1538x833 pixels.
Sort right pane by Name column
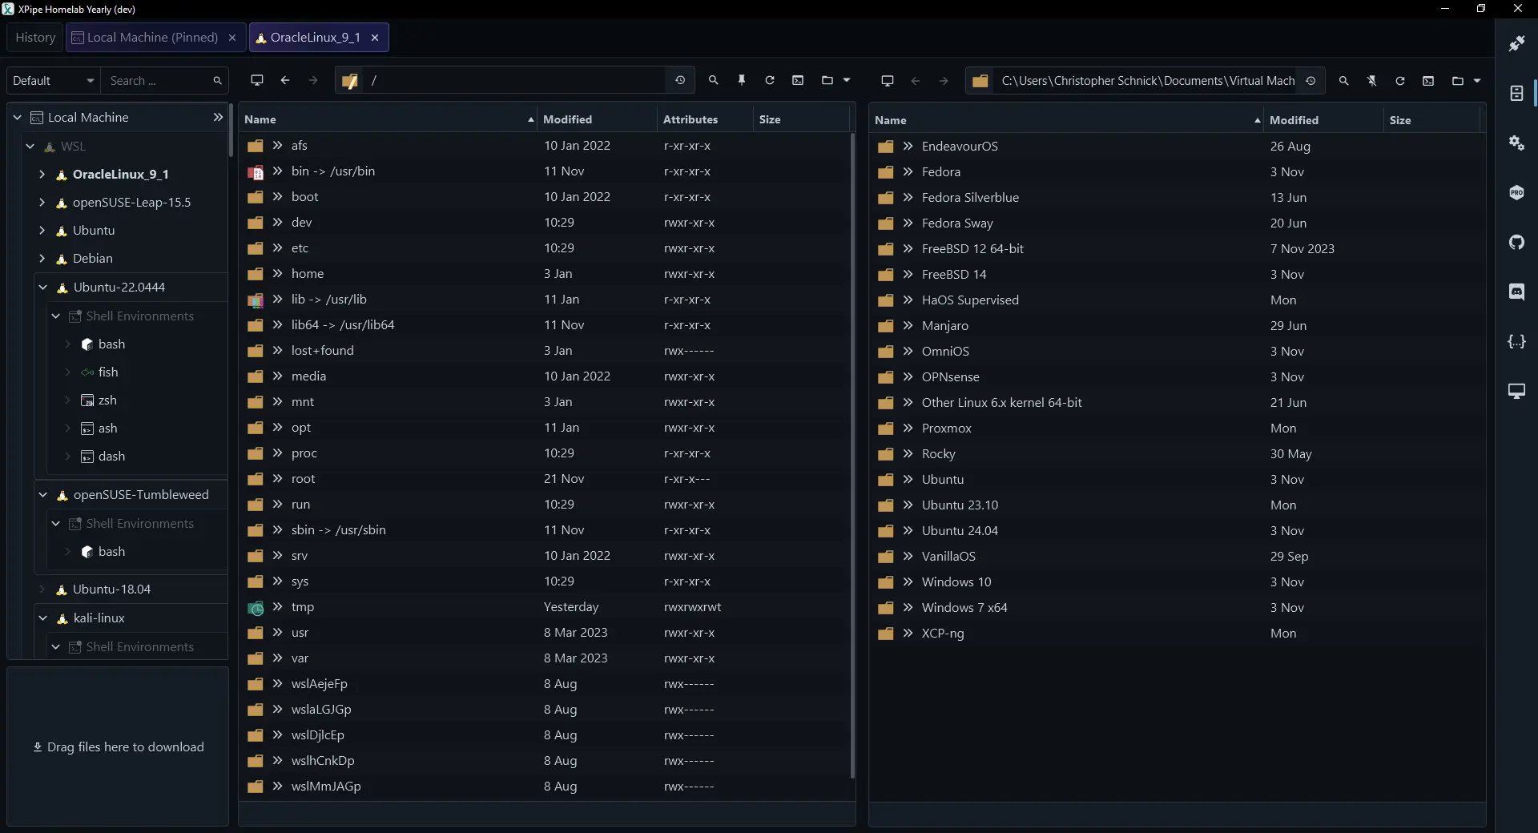click(x=1066, y=119)
